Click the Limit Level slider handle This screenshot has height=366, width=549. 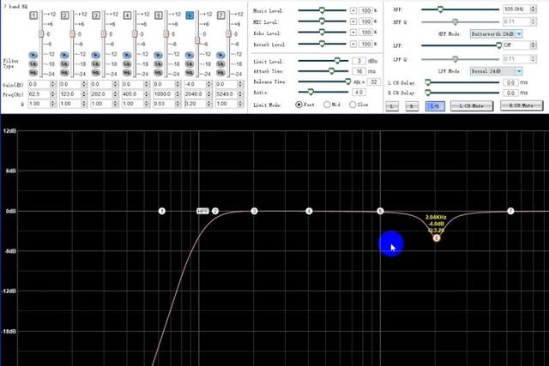click(x=337, y=61)
